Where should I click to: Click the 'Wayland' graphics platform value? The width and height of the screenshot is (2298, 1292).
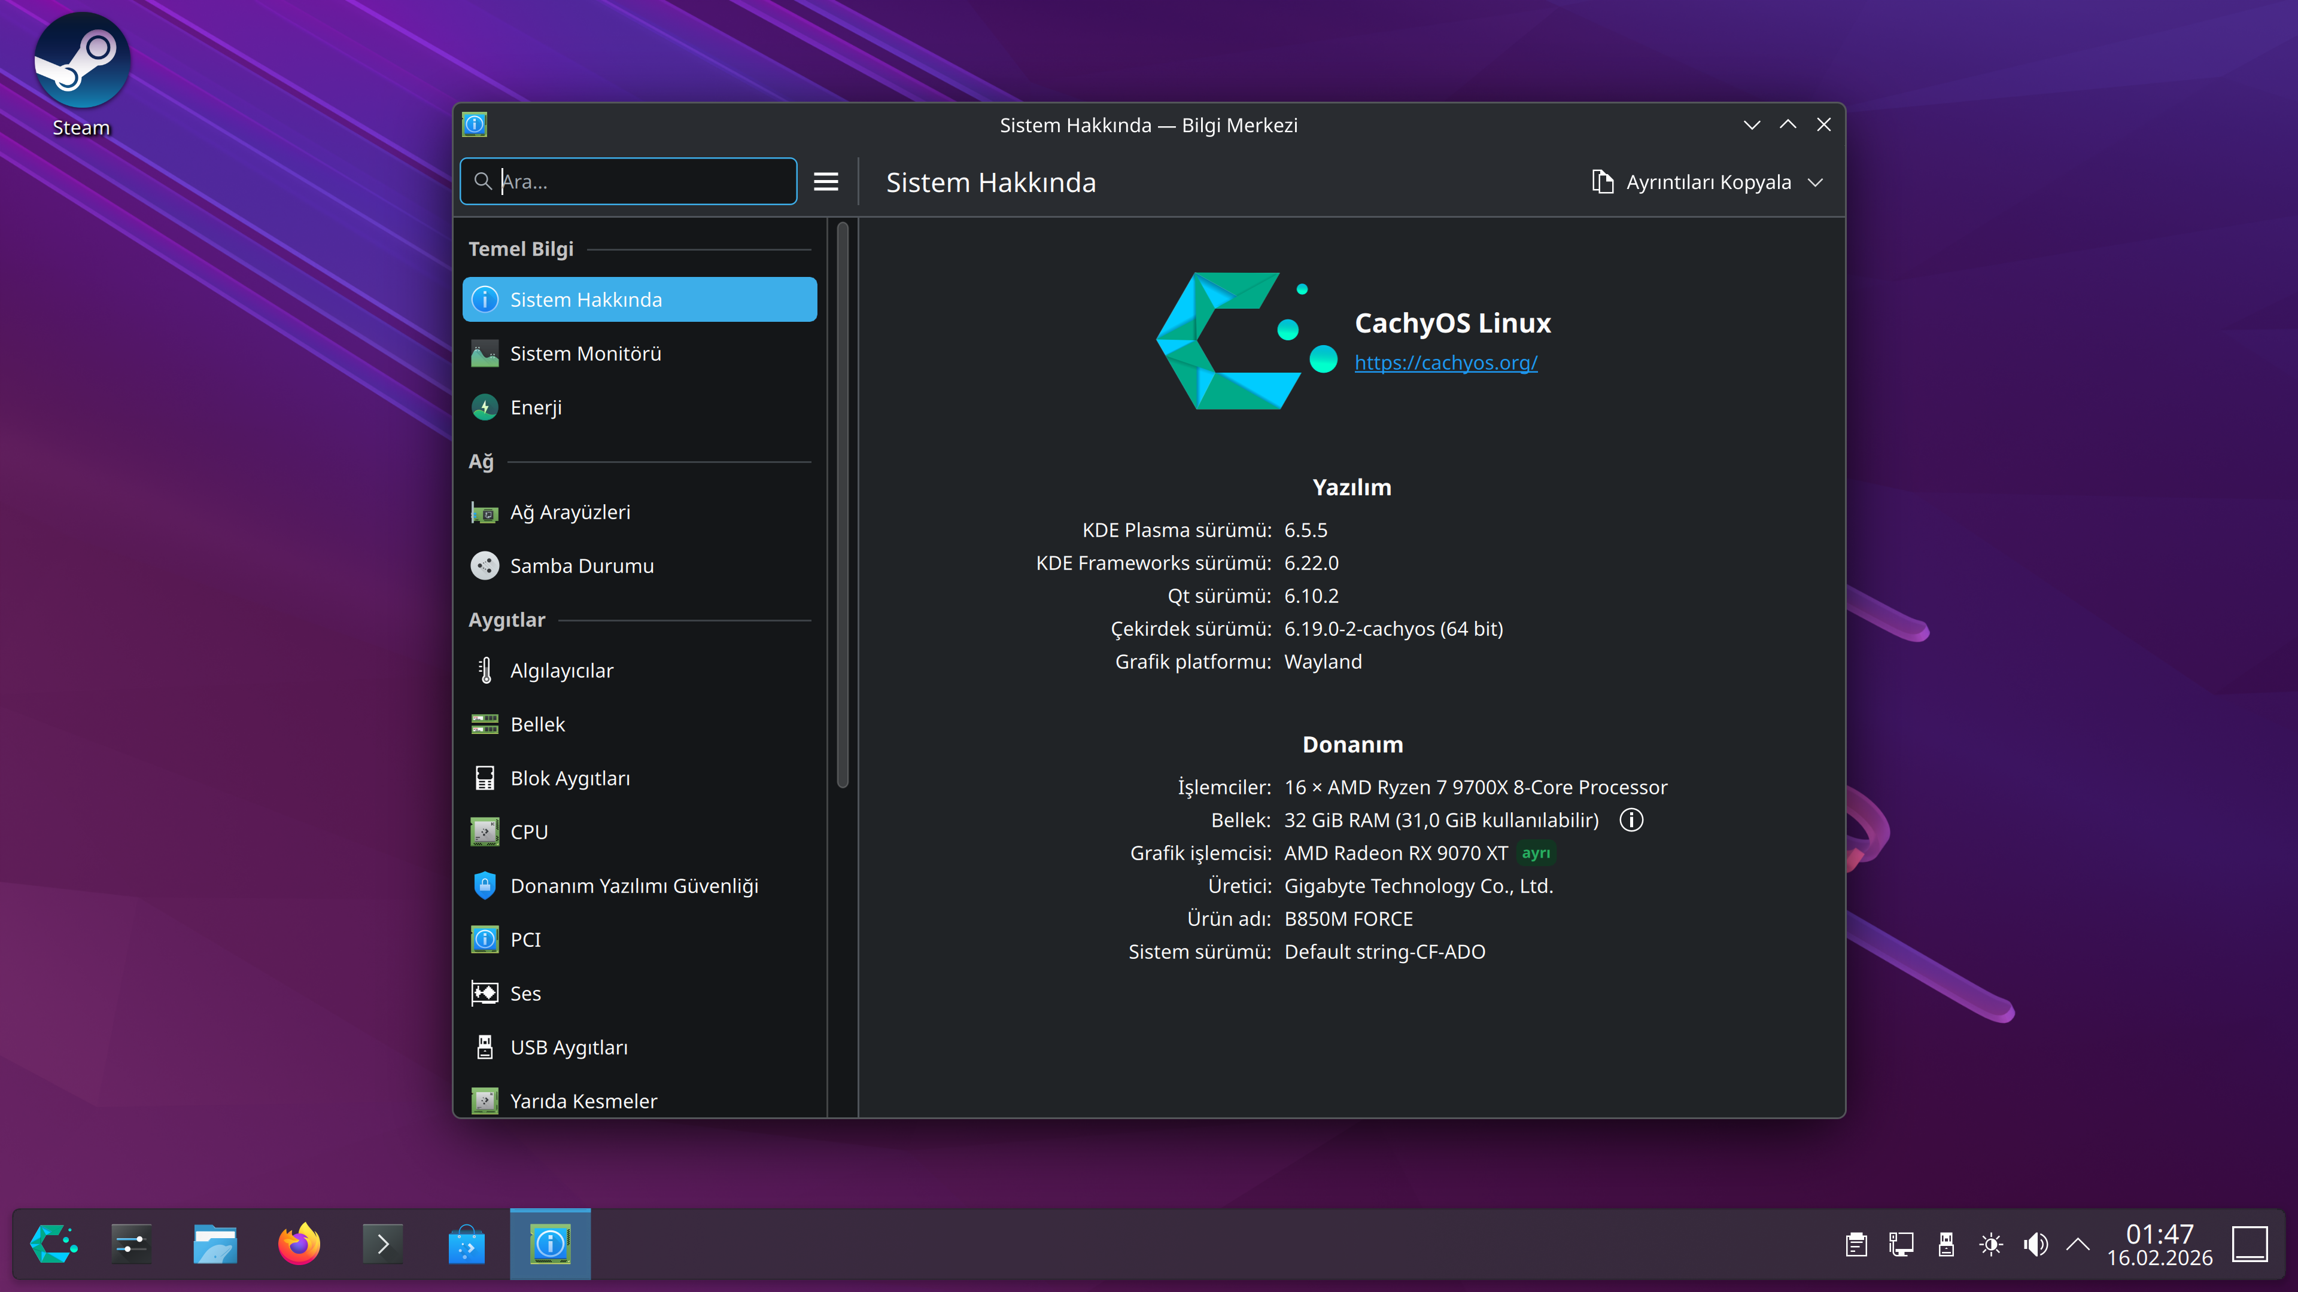click(x=1323, y=662)
